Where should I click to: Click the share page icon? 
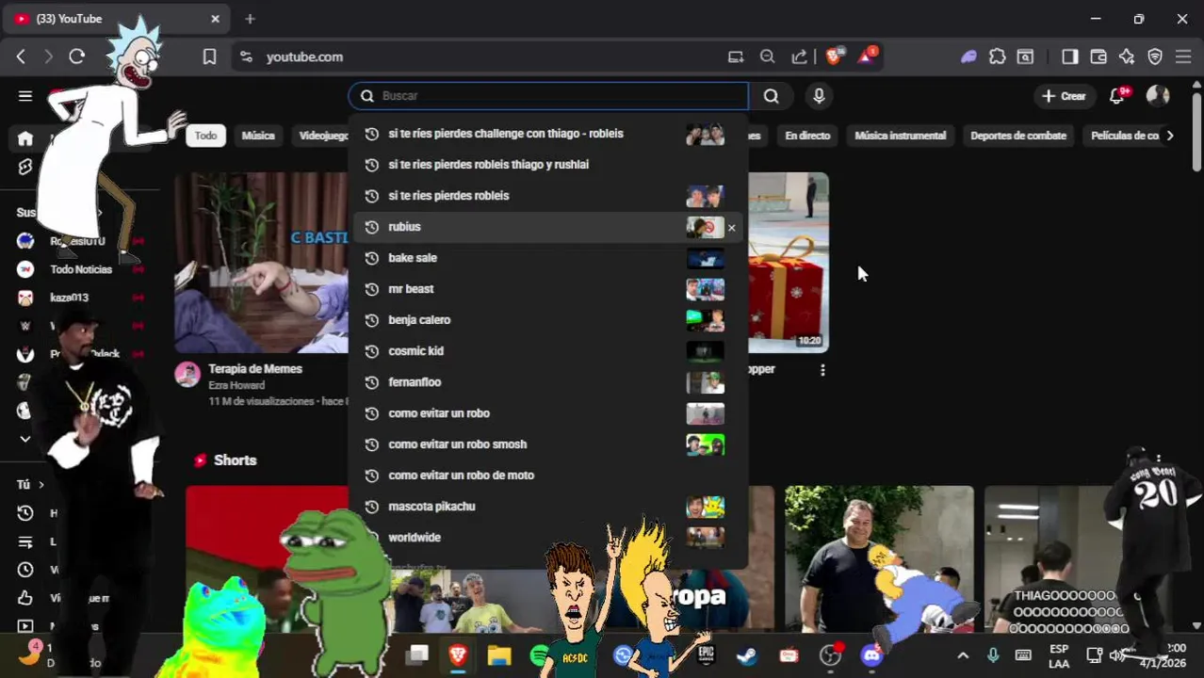(799, 56)
